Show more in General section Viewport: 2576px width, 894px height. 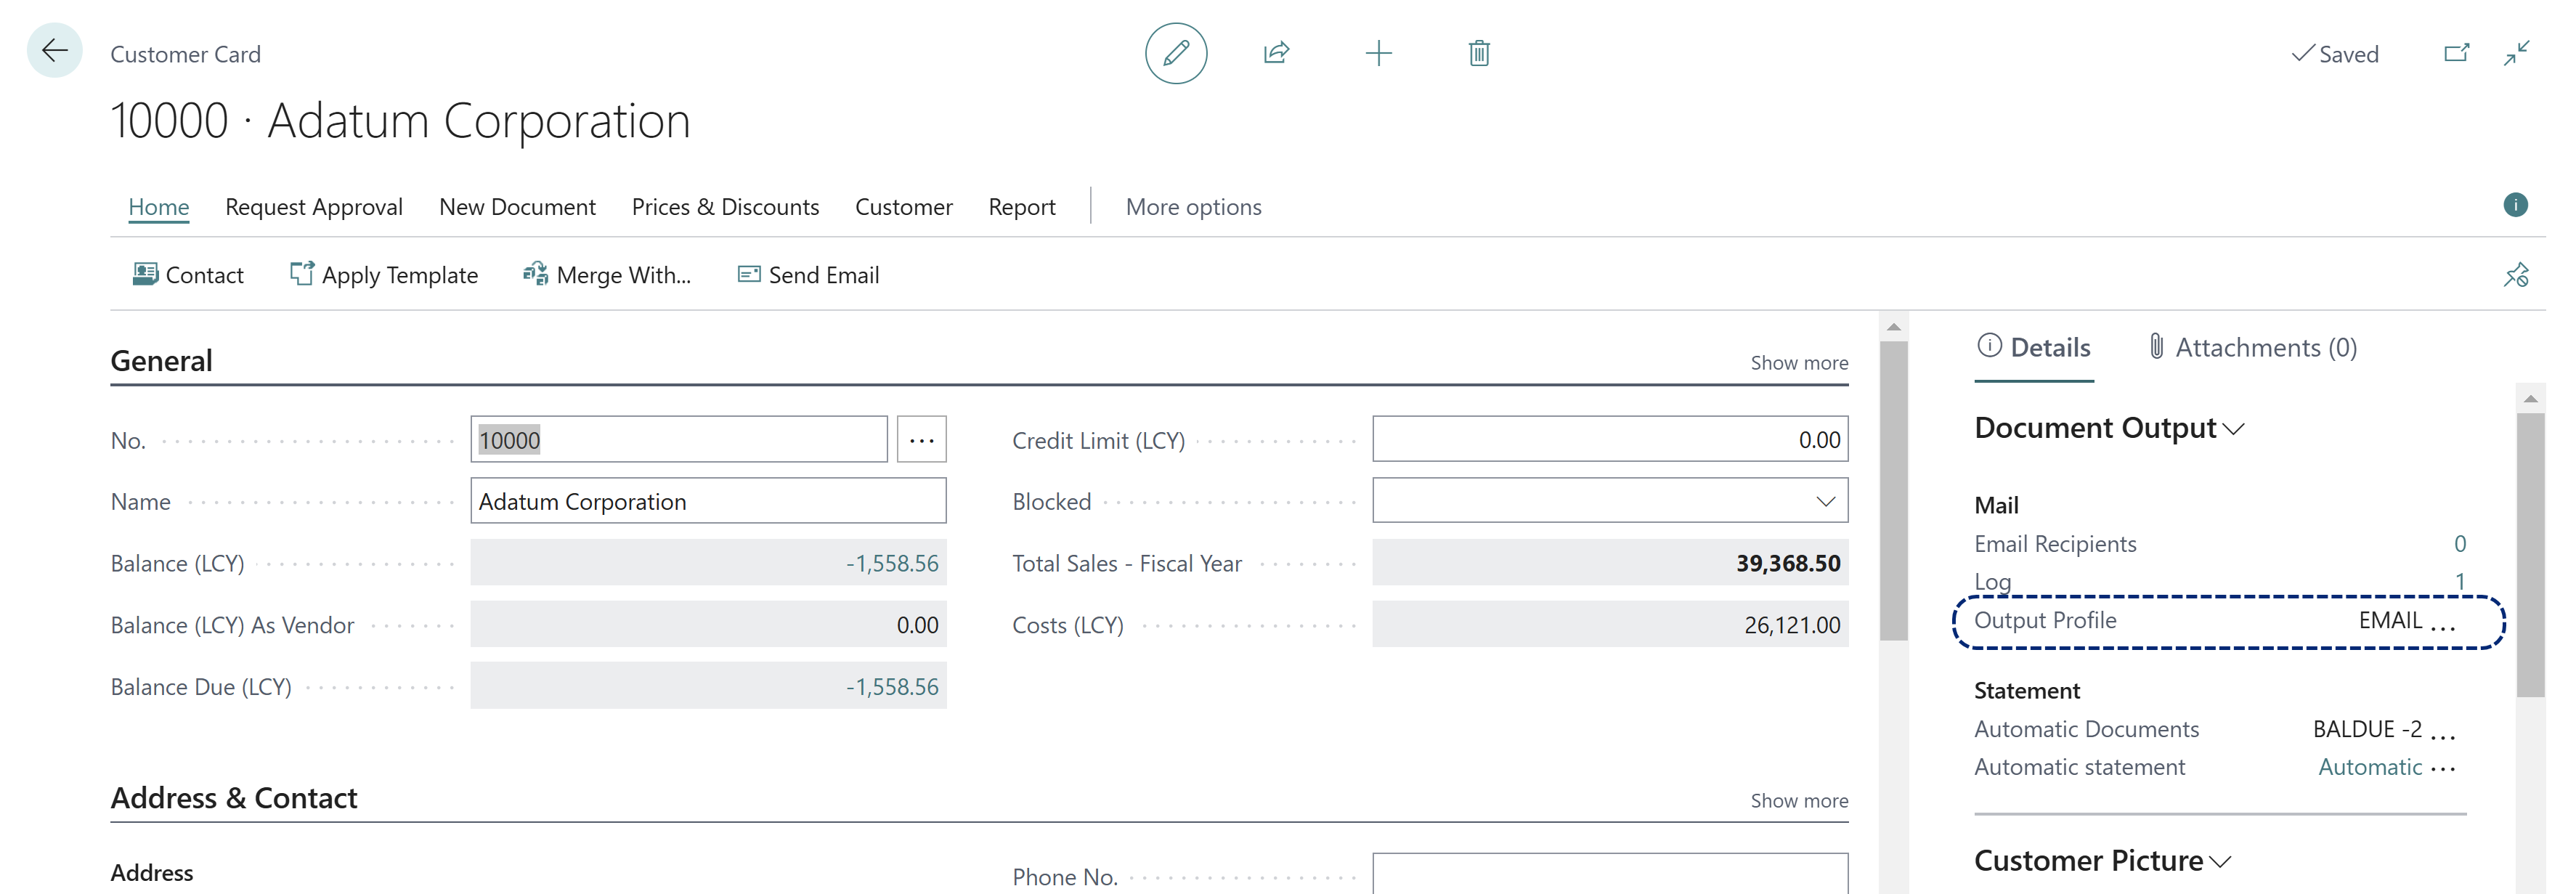1799,363
